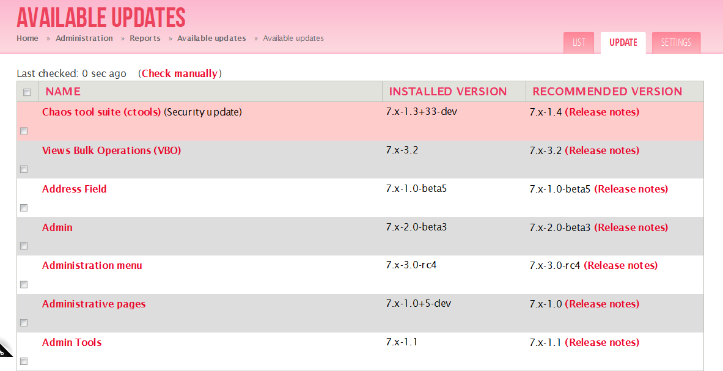723x371 pixels.
Task: Enable the checkbox for the Admin module
Action: 24,246
